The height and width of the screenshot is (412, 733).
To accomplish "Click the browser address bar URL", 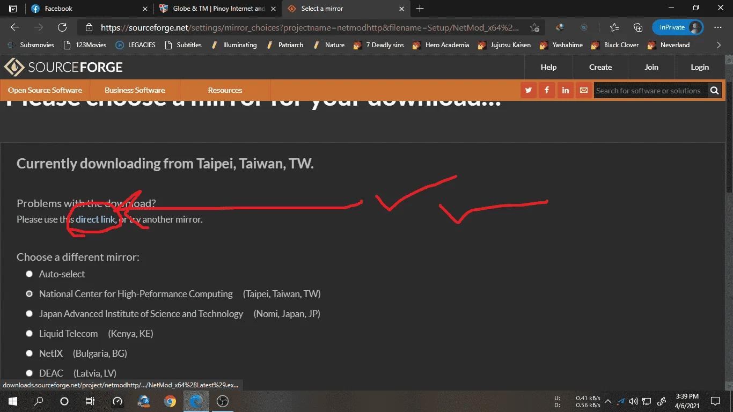I will point(310,27).
